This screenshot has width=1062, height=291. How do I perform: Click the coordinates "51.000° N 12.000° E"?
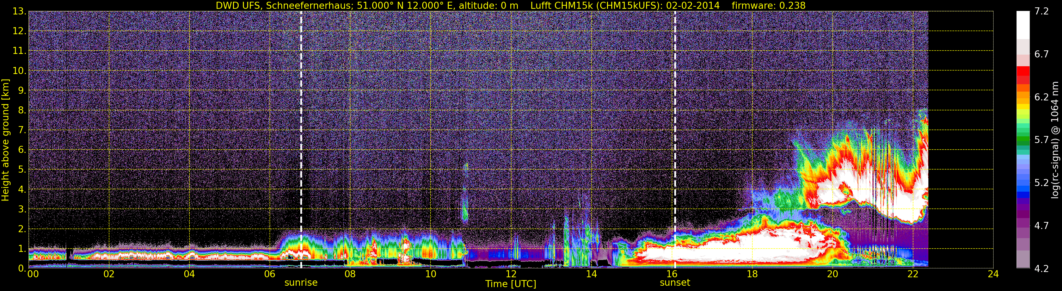tap(400, 5)
